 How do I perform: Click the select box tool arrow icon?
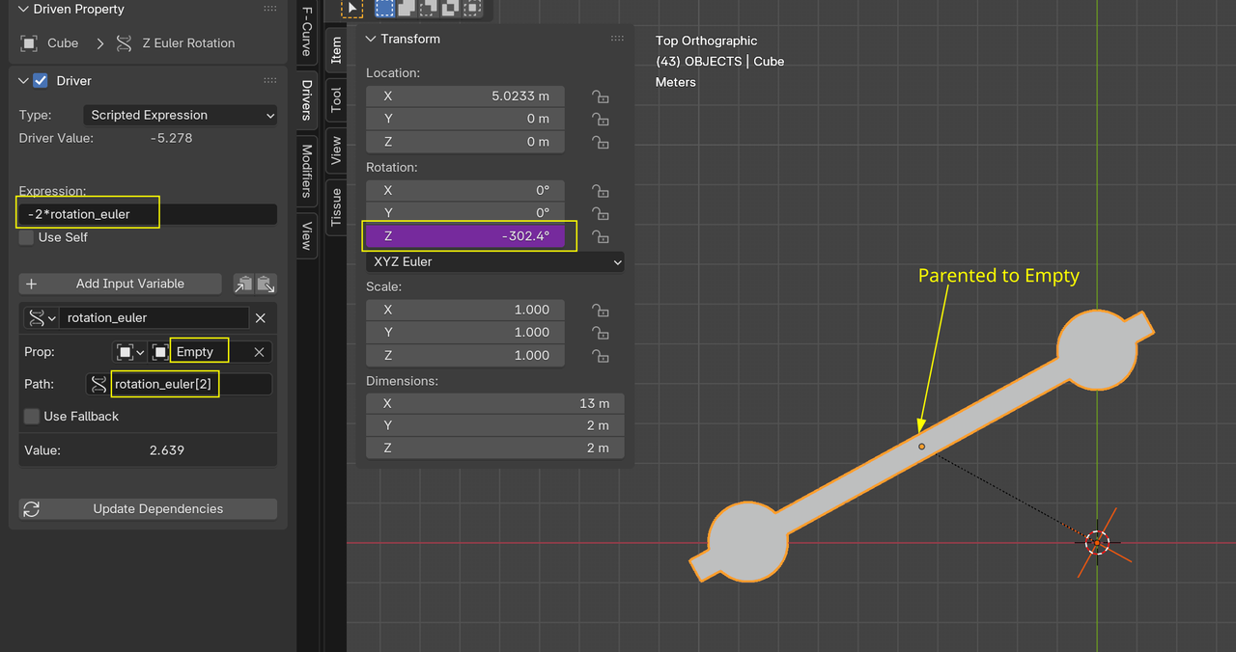click(x=352, y=8)
